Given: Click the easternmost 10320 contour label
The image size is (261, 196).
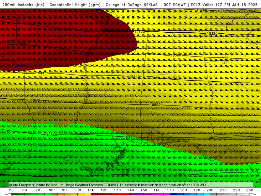Looking at the screenshot, I should (212, 34).
